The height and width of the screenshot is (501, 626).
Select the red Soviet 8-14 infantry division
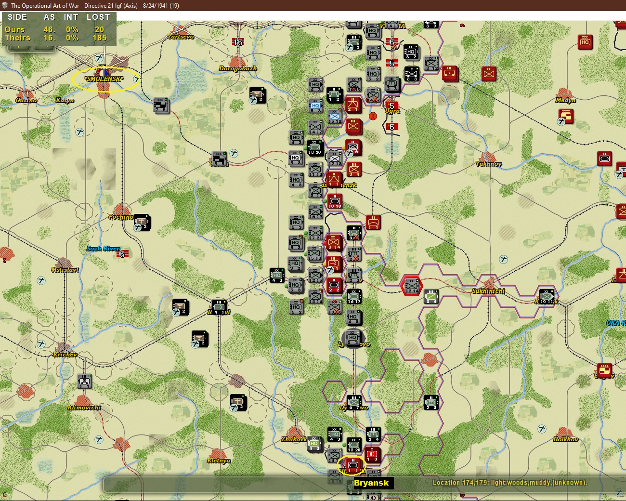point(334,242)
